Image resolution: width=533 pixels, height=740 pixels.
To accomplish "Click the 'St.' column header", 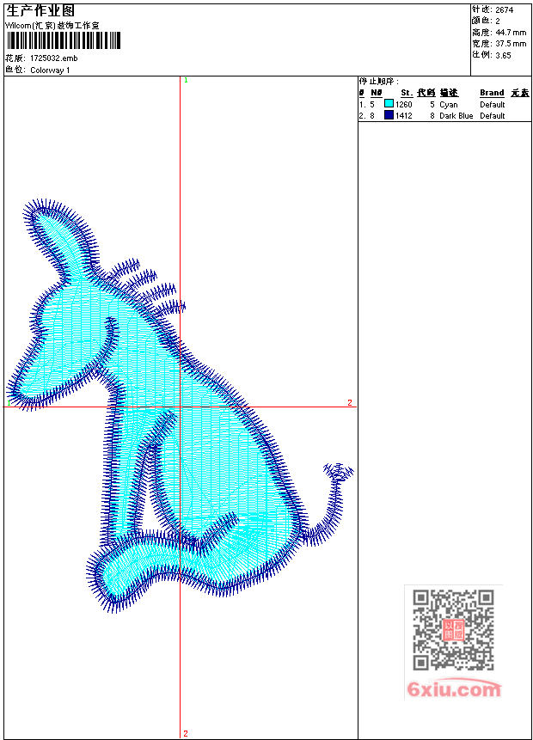I will 407,93.
